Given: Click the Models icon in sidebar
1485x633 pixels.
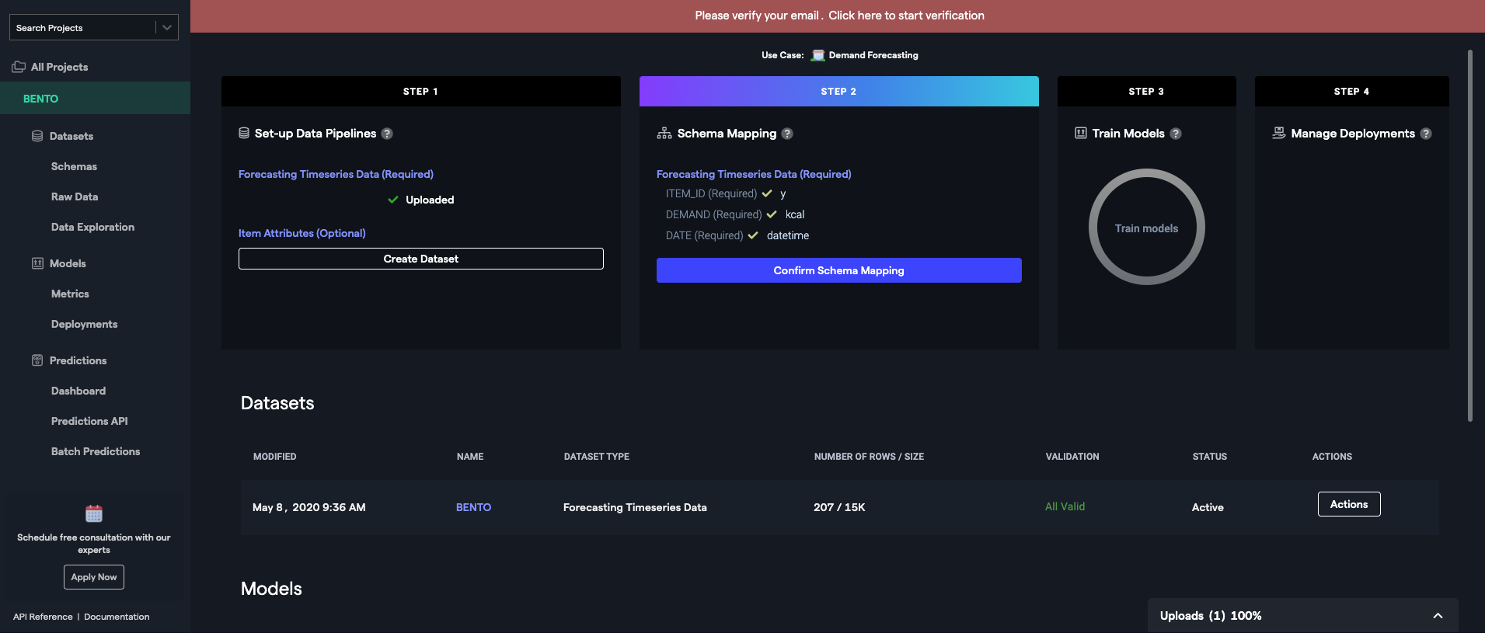Looking at the screenshot, I should [x=37, y=263].
